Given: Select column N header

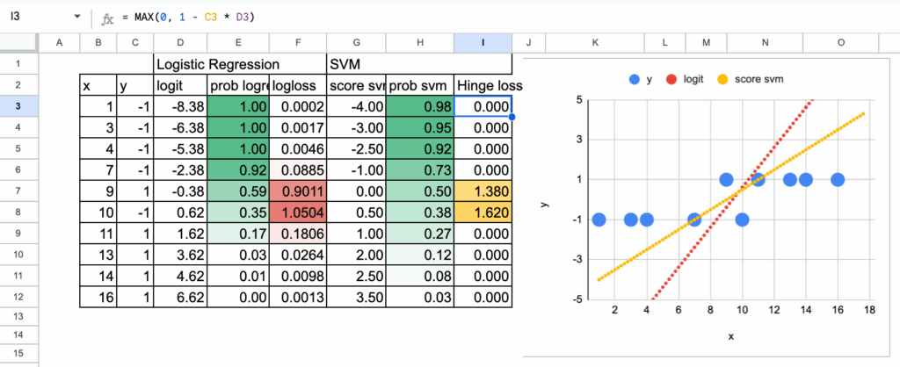Looking at the screenshot, I should [765, 42].
